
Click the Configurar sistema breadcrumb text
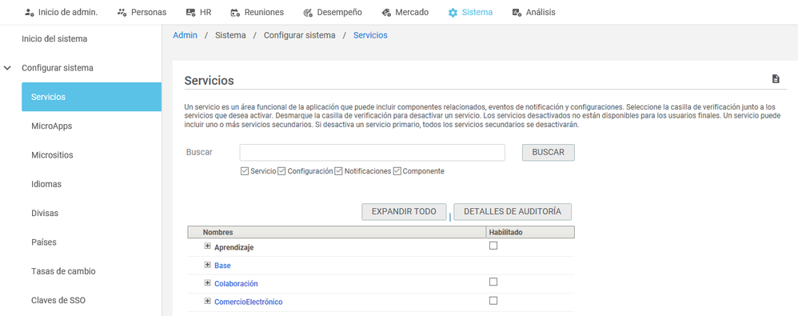coord(299,36)
